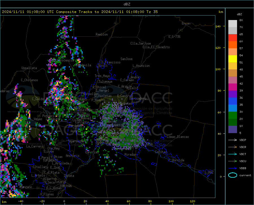The height and width of the screenshot is (205, 254).
Task: Click the 'L_Asuncion' map label
Action: pos(141,66)
